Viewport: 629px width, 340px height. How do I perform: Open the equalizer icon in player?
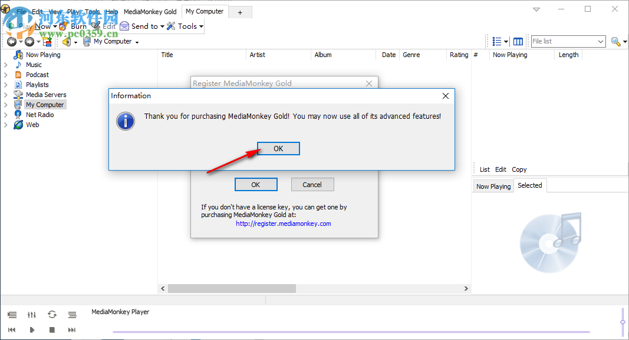pos(32,315)
